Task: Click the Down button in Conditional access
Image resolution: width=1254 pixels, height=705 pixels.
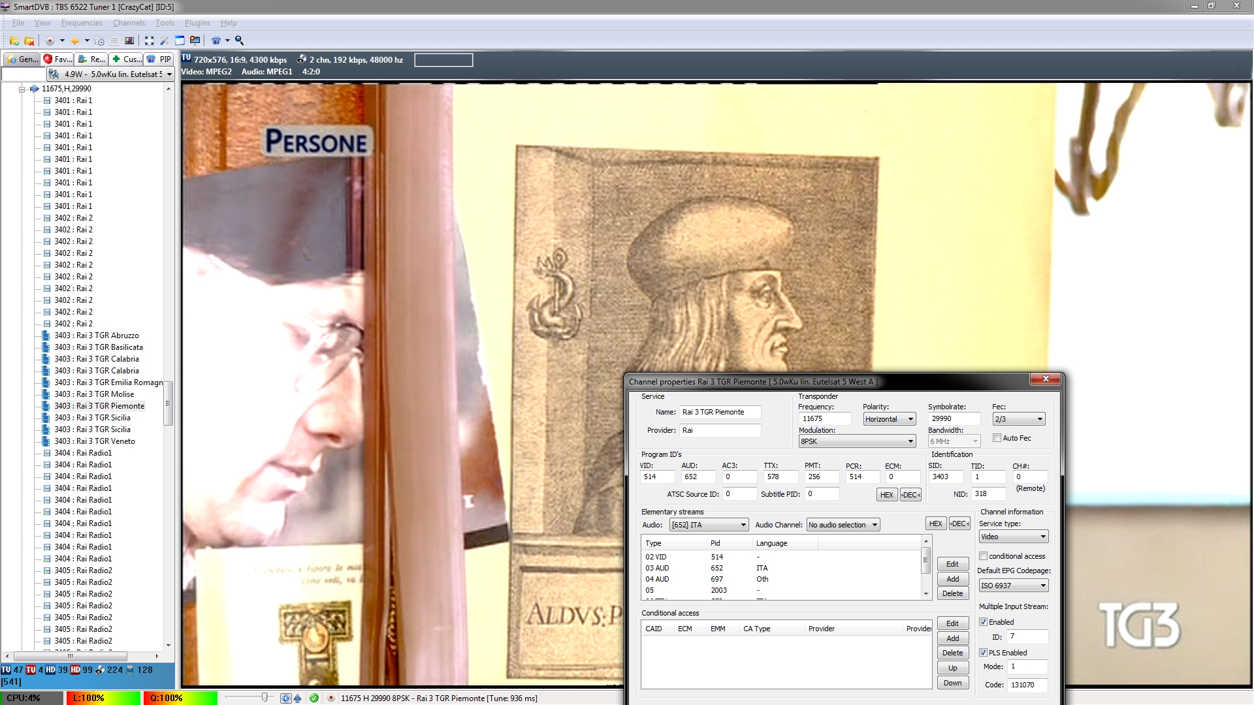Action: pos(952,683)
